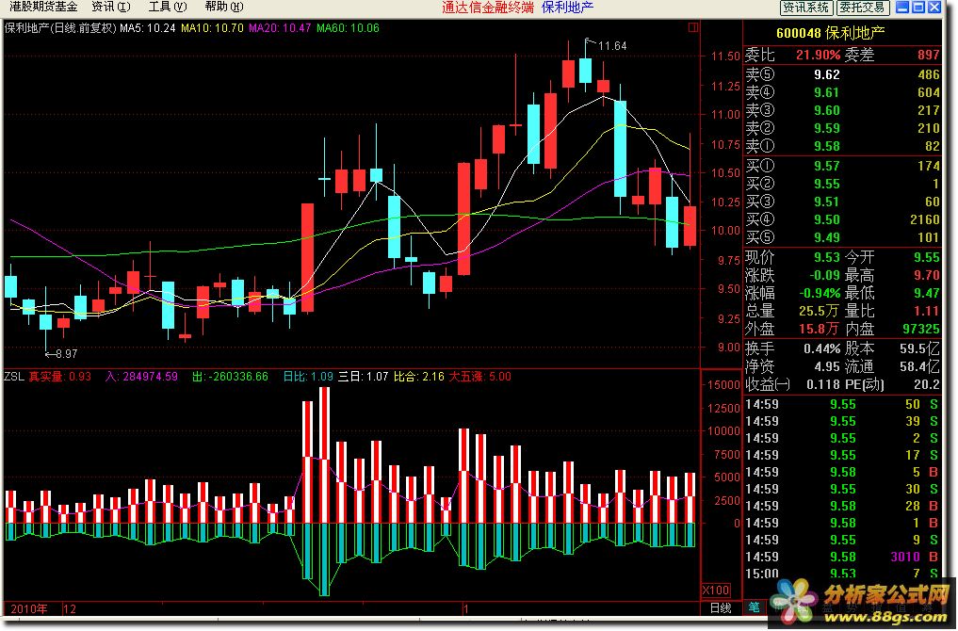Click the small red square chart corner icon
Viewport: 958px width, 631px height.
(693, 27)
